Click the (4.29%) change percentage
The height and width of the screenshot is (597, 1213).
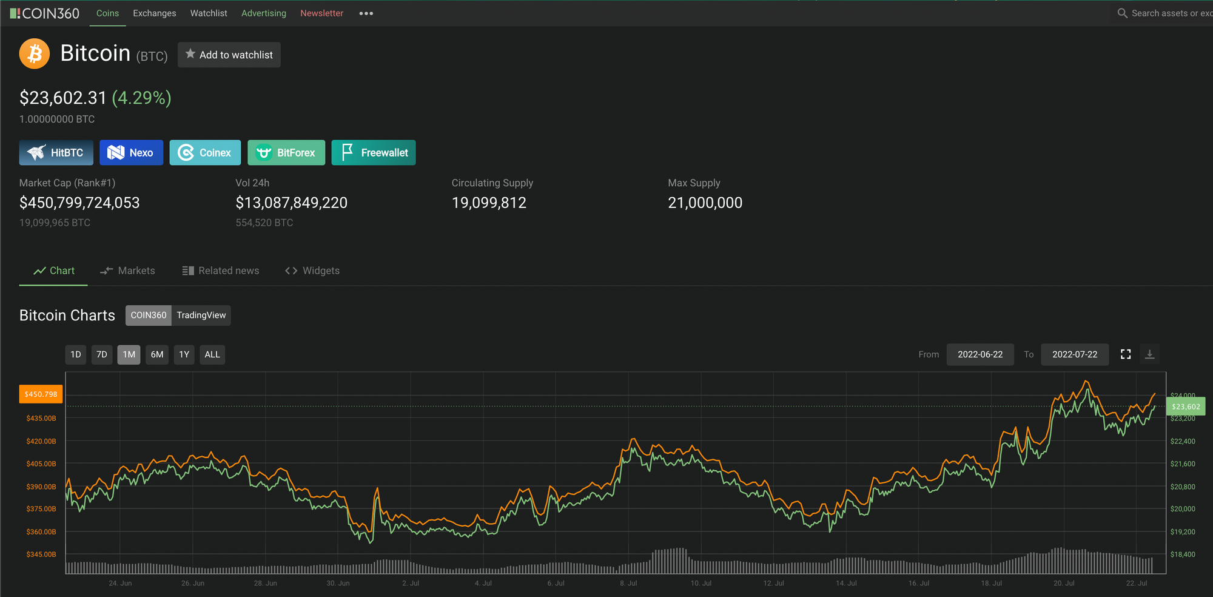coord(142,98)
